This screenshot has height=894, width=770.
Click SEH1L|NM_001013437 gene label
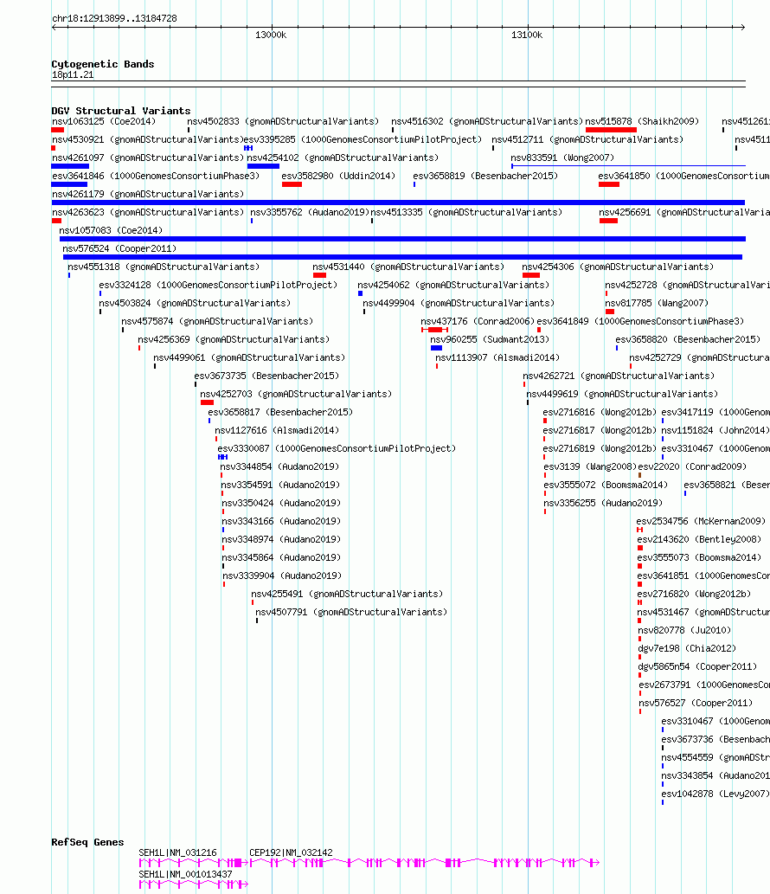[x=185, y=875]
